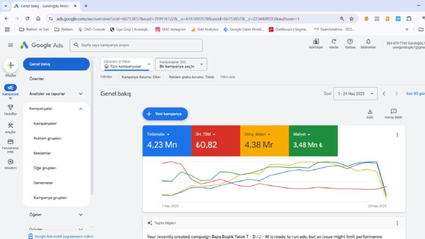The height and width of the screenshot is (239, 425).
Task: Open the Ort. TBM metric dropdown
Action: pyautogui.click(x=205, y=134)
